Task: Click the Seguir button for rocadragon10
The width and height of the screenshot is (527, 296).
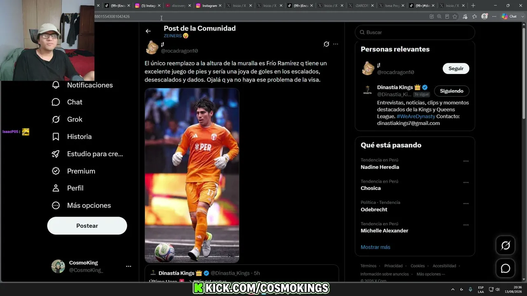Action: pyautogui.click(x=456, y=69)
